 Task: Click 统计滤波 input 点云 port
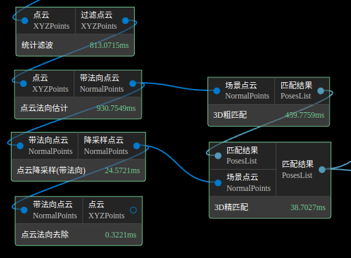pos(25,21)
